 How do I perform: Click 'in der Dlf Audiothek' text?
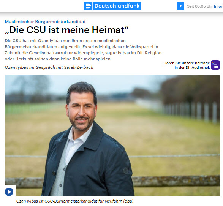[x=192, y=68]
